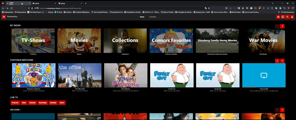
Task: Click the Live TV Schedule button
Action: (53, 103)
